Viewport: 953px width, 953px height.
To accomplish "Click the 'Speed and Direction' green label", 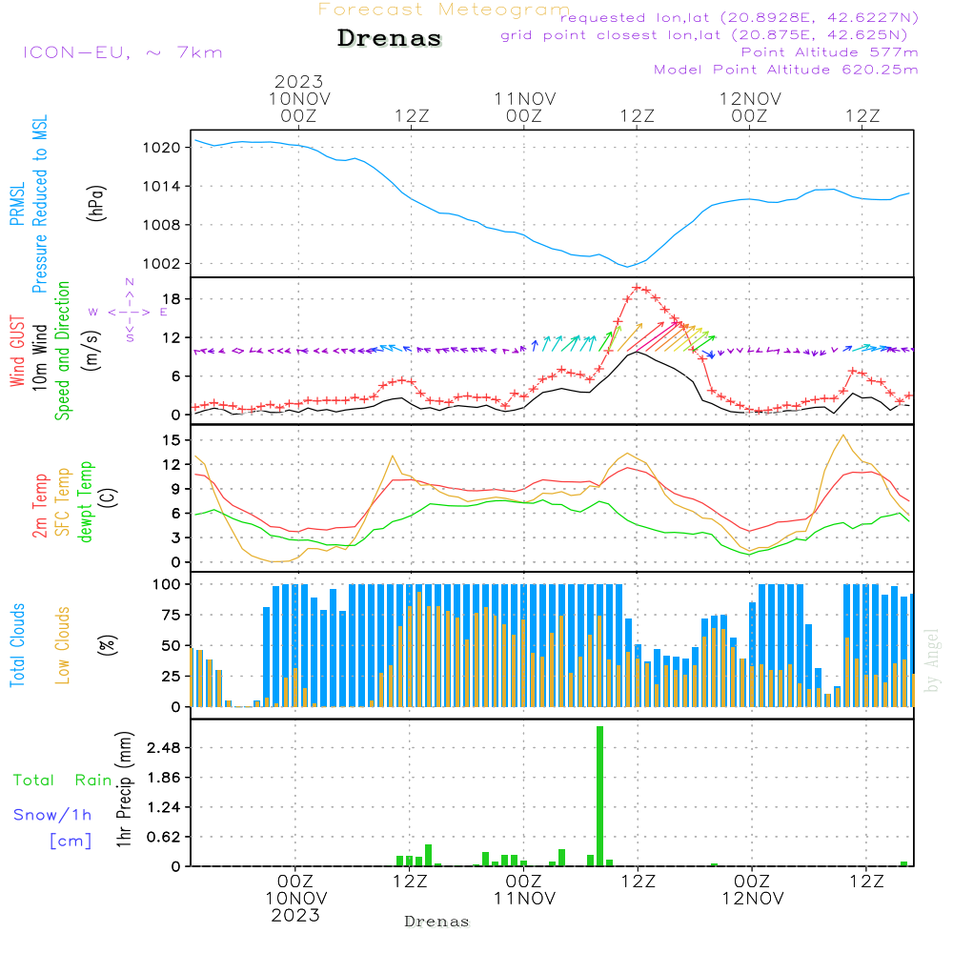I will pos(63,351).
